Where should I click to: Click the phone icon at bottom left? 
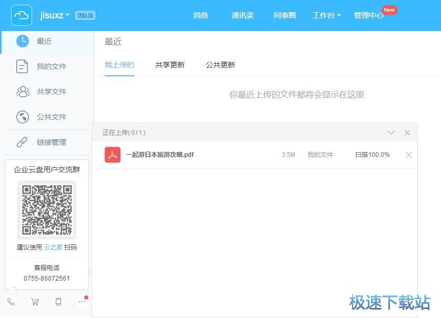(x=11, y=302)
